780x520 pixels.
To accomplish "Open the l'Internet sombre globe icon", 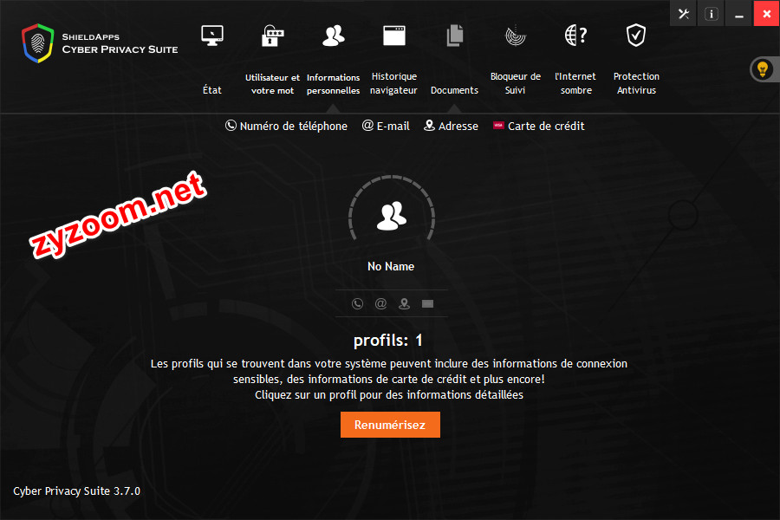I will [576, 36].
